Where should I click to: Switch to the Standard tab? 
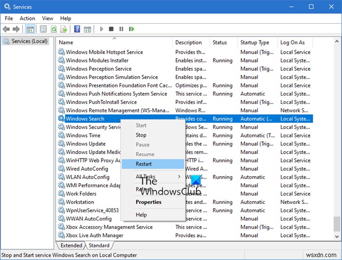[x=99, y=245]
